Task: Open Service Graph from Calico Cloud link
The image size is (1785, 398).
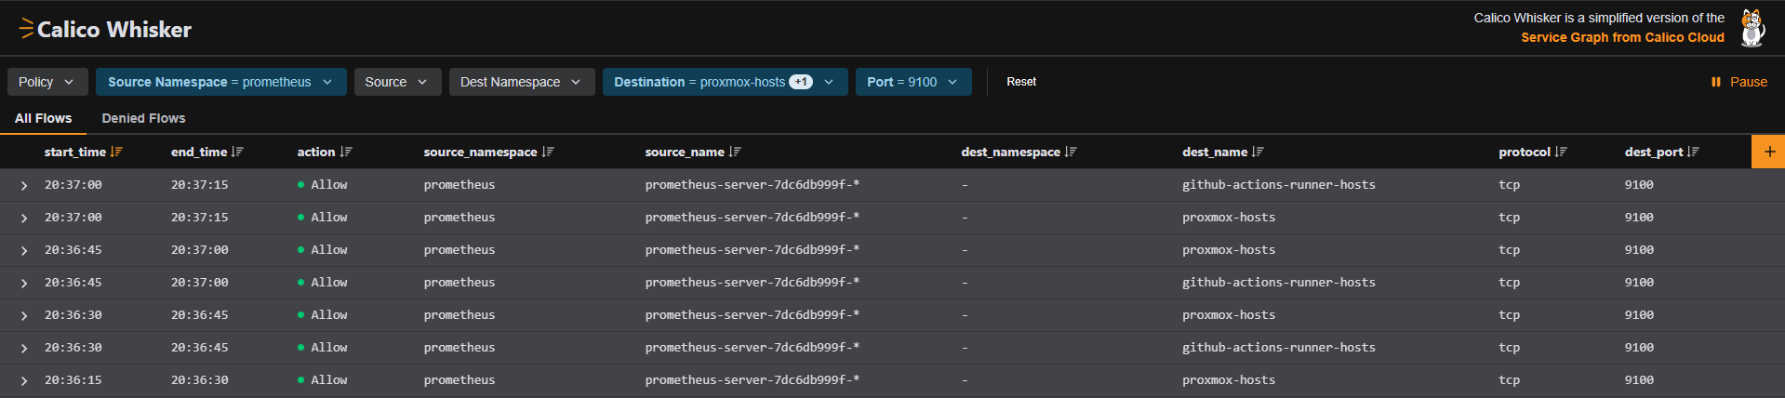Action: coord(1622,37)
